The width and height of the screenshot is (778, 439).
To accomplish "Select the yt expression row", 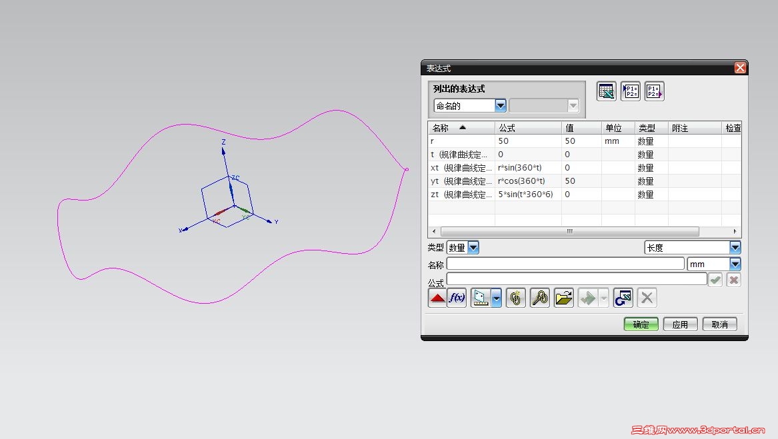I will [x=585, y=181].
